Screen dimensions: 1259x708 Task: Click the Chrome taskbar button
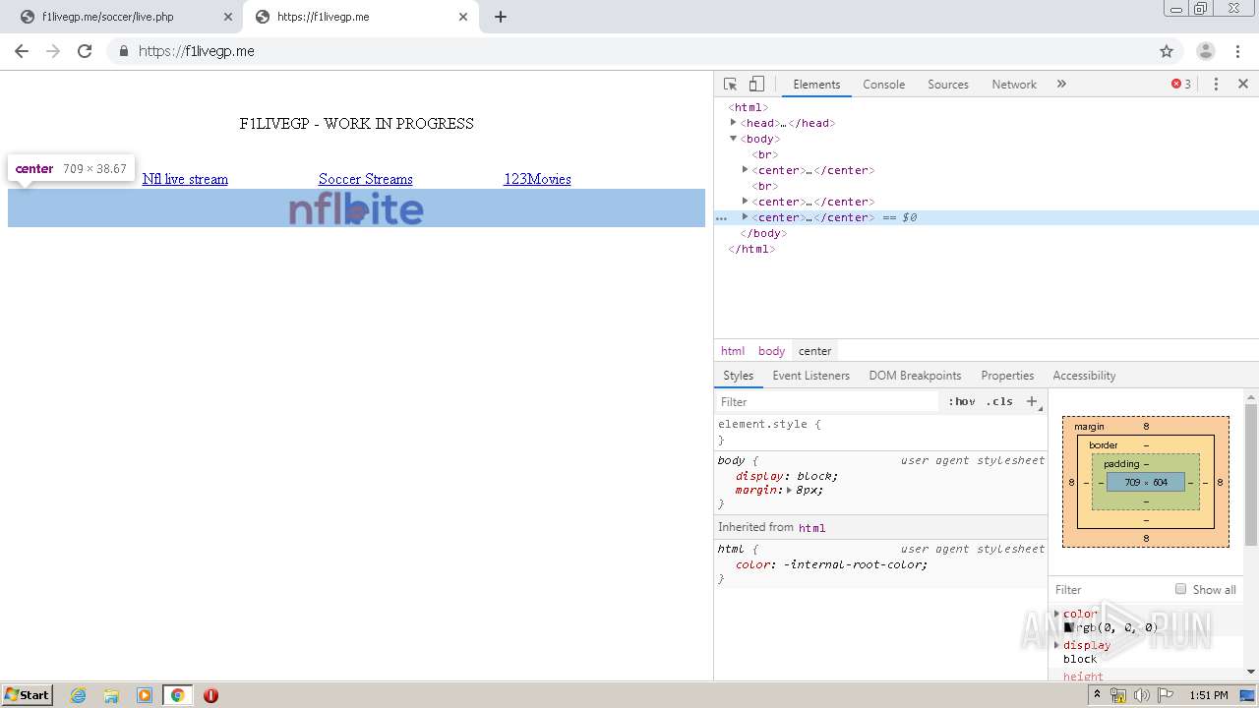(177, 695)
